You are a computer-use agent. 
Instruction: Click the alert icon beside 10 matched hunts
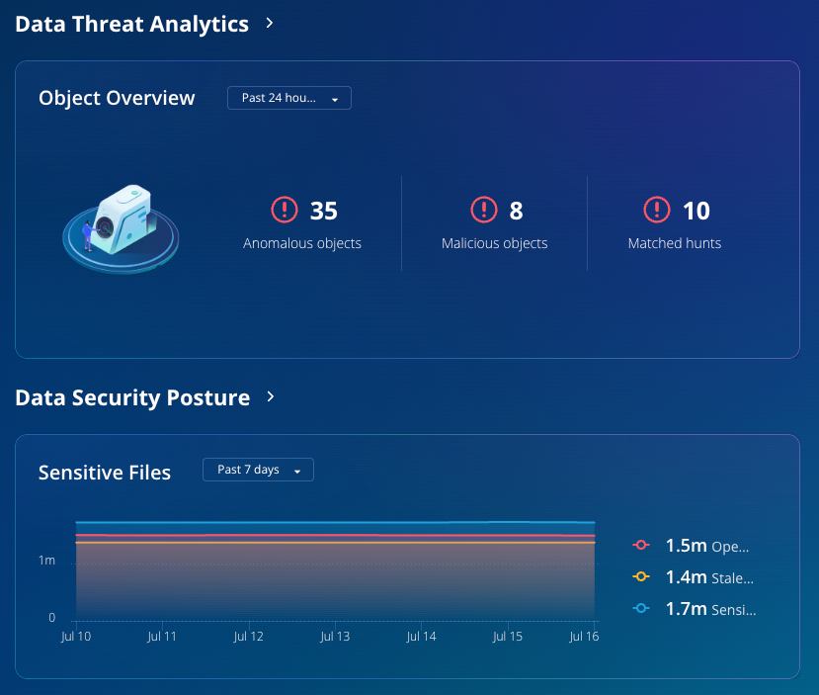[657, 210]
